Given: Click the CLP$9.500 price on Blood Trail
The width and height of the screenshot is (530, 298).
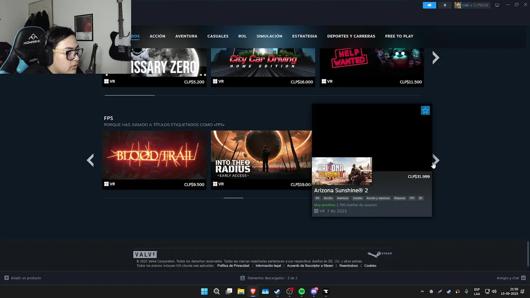Looking at the screenshot, I should tap(194, 185).
